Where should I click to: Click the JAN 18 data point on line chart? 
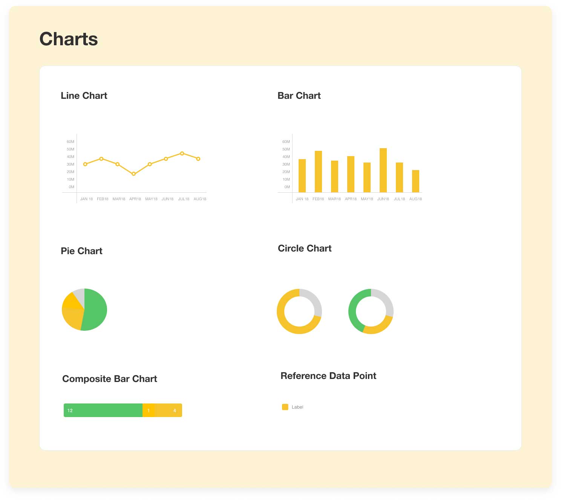(x=85, y=164)
